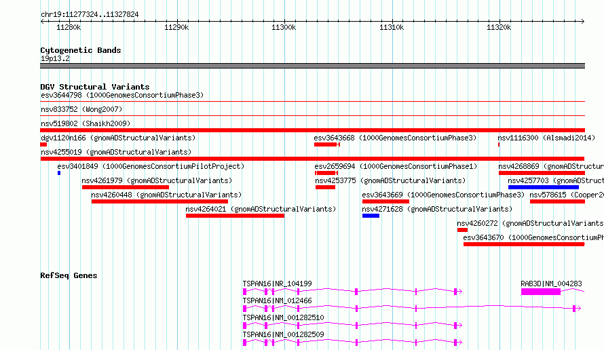Select the 19p13.2 band label
This screenshot has width=604, height=350.
[55, 58]
